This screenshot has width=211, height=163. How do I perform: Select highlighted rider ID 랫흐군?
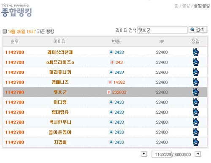tap(60, 92)
